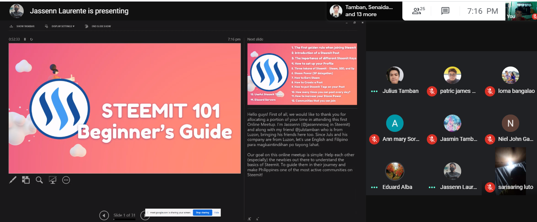Click the 7:16 pm presenter view clock
537x222 pixels.
[234, 39]
